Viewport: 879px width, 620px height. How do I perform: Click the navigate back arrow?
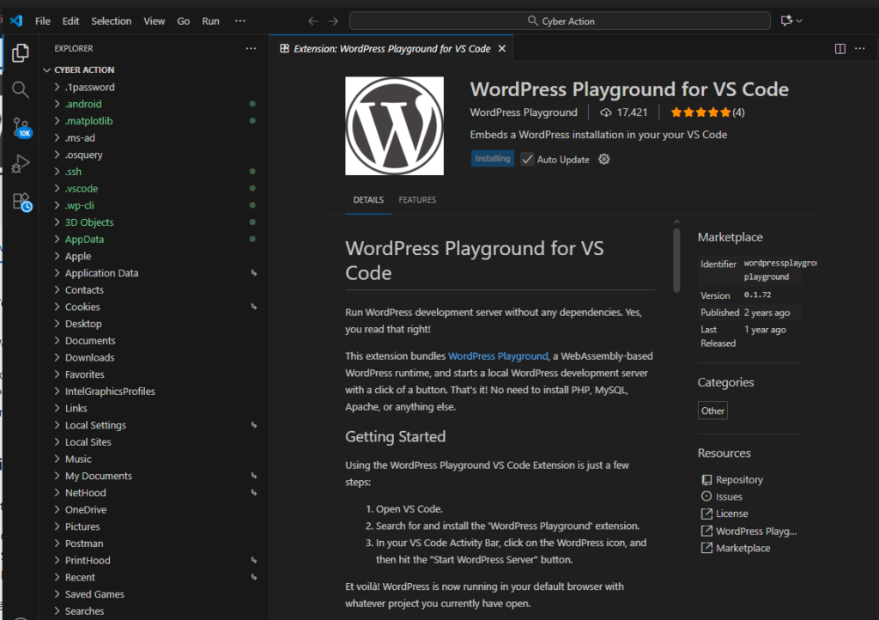313,21
